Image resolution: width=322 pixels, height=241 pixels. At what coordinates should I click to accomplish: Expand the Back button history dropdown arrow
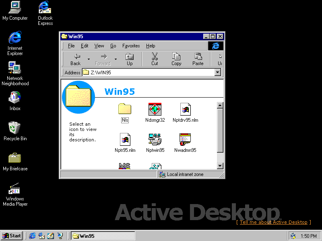(x=89, y=59)
